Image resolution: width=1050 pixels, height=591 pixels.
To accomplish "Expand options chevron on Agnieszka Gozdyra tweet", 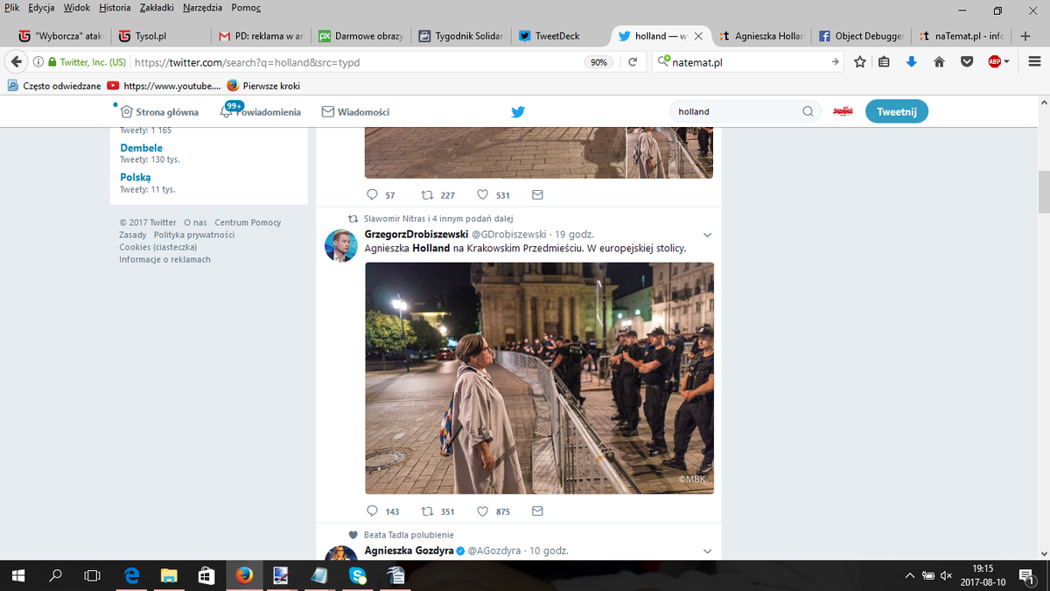I will coord(707,551).
